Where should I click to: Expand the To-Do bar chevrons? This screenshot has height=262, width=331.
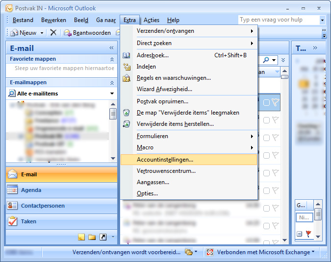point(315,48)
